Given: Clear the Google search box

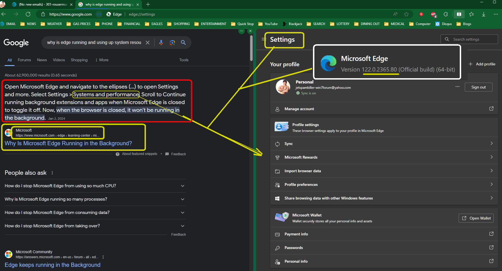Looking at the screenshot, I should pos(148,43).
